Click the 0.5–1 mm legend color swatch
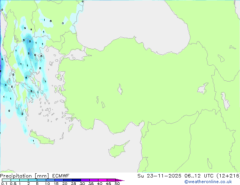This screenshot has height=185, width=240. (x=15, y=180)
